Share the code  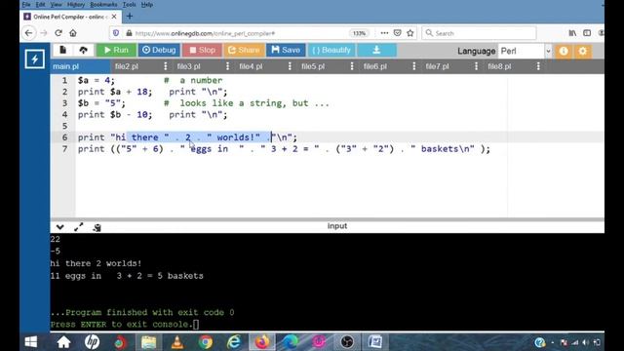pyautogui.click(x=244, y=50)
